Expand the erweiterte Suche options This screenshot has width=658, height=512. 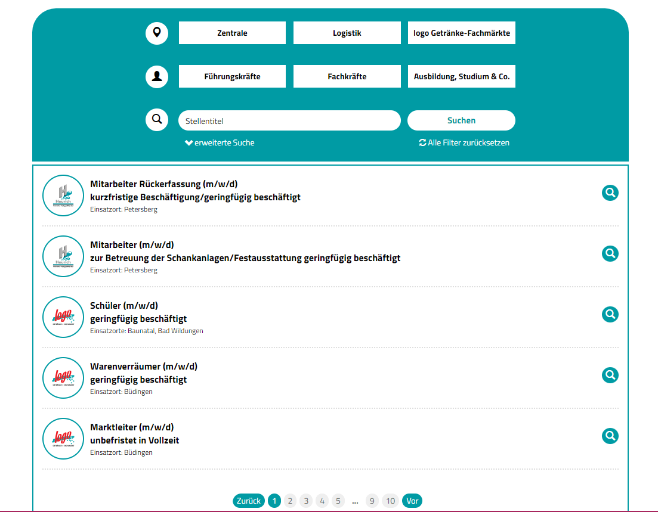point(220,143)
